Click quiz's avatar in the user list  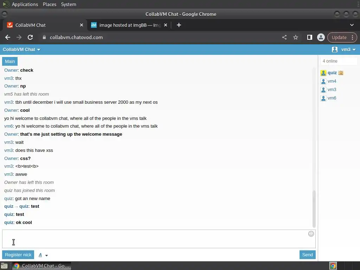323,73
